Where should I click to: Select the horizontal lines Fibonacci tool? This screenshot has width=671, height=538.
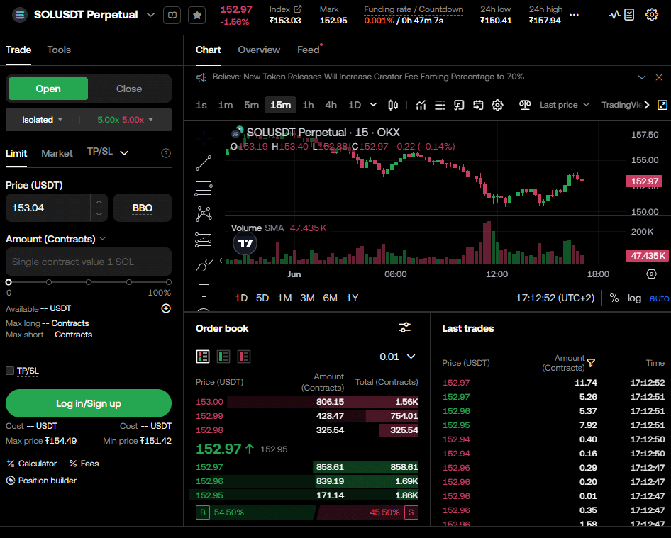[x=204, y=189]
